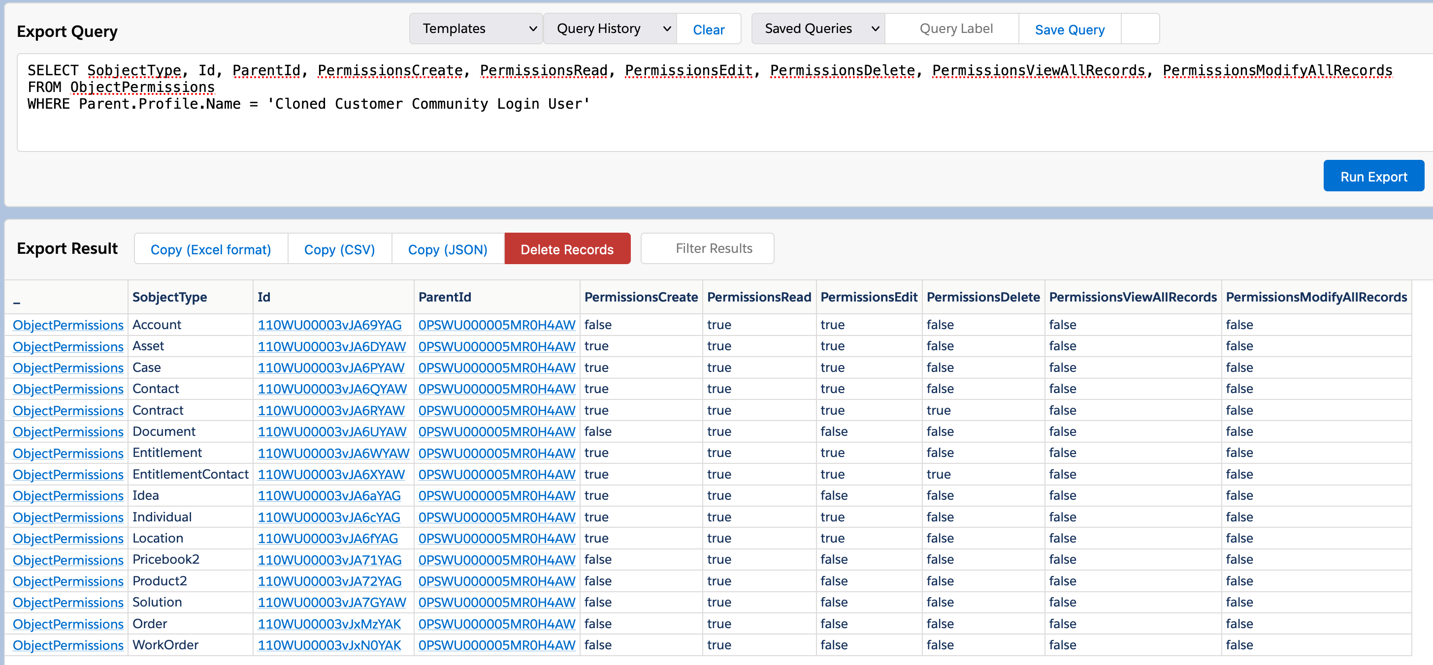Image resolution: width=1433 pixels, height=665 pixels.
Task: Click the red Delete Records button
Action: 567,249
